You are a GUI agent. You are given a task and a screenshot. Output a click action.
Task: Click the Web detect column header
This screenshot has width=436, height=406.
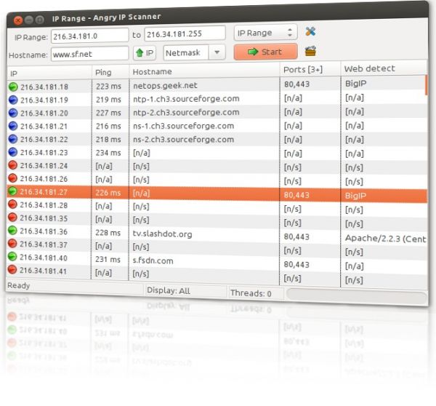371,68
